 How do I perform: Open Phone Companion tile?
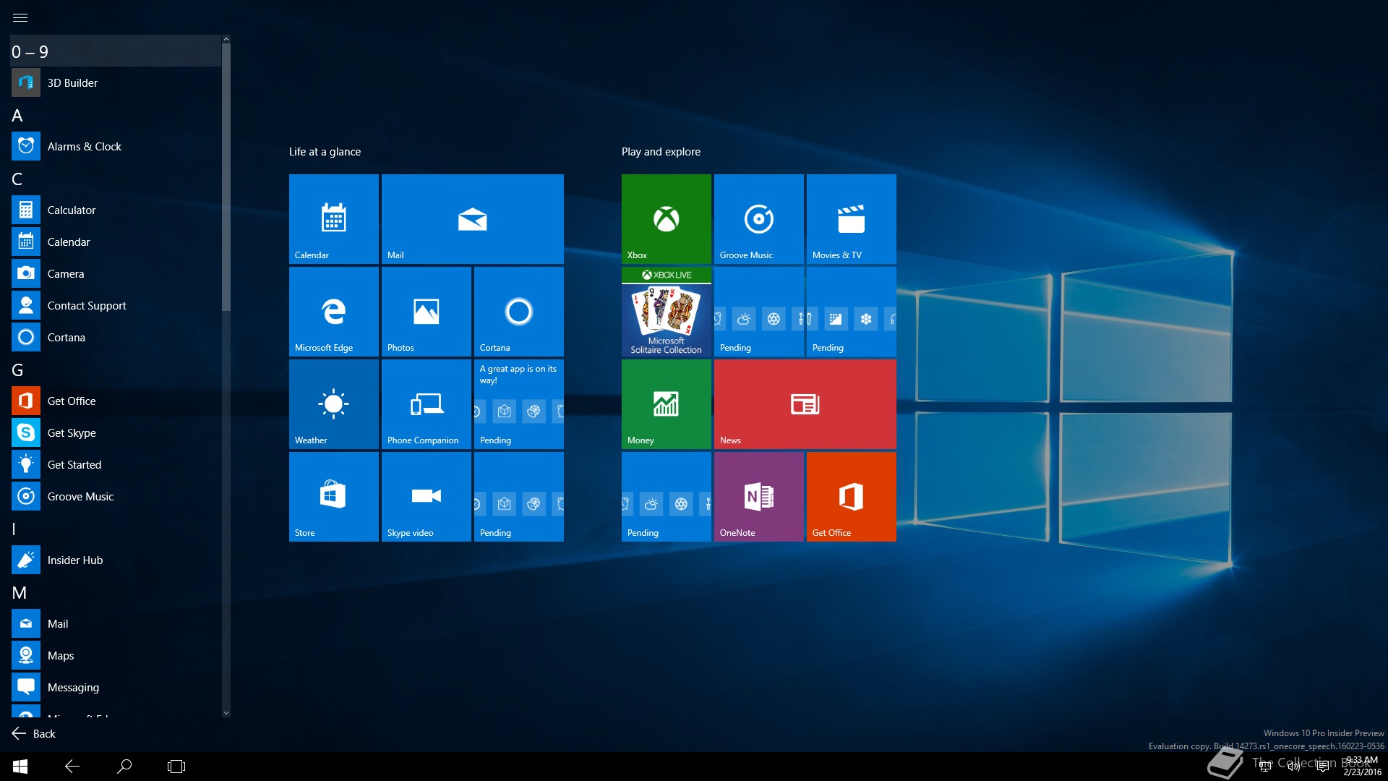pyautogui.click(x=427, y=404)
